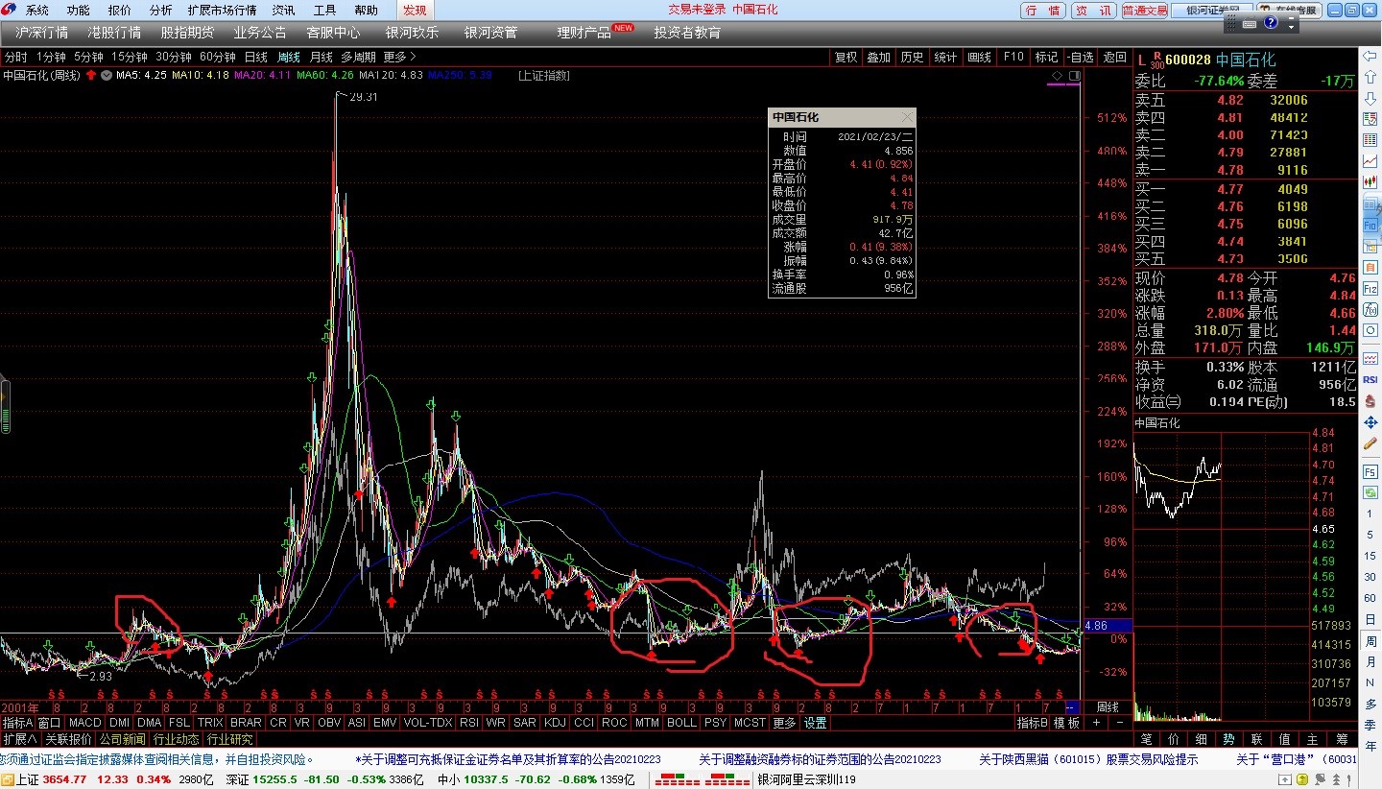Click the back arrow icon in right sidebar
This screenshot has height=789, width=1382.
click(x=1370, y=58)
